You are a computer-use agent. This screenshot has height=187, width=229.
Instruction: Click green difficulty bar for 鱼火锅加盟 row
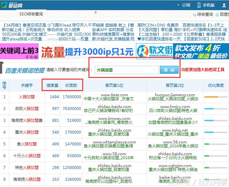pyautogui.click(x=216, y=144)
